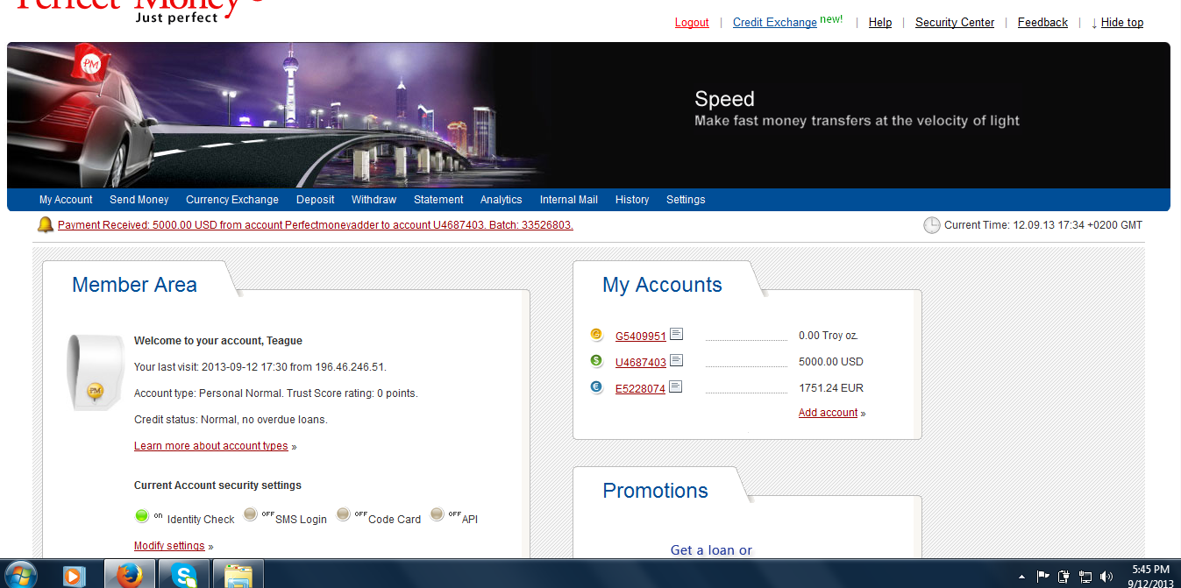Open statement icon next to U4687403
The width and height of the screenshot is (1181, 588).
676,360
